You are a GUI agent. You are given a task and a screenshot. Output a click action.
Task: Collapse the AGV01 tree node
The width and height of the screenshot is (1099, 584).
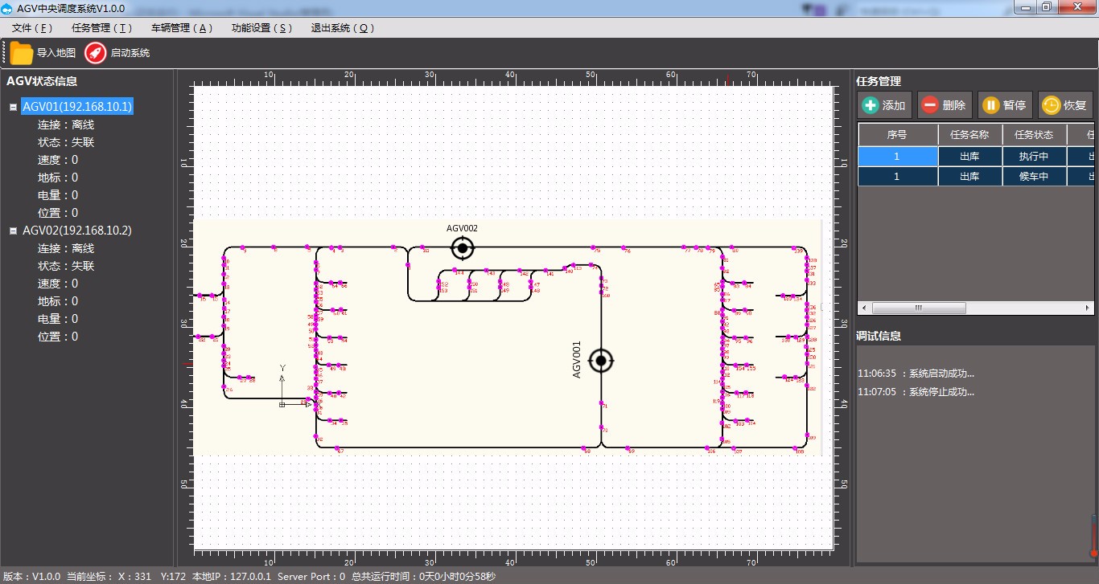pos(13,107)
